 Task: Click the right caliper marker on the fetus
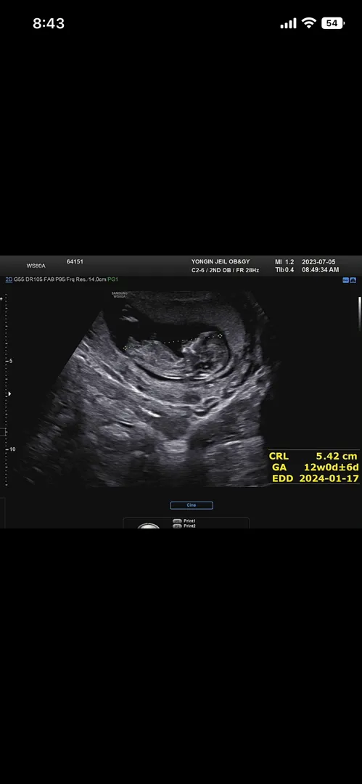220,336
